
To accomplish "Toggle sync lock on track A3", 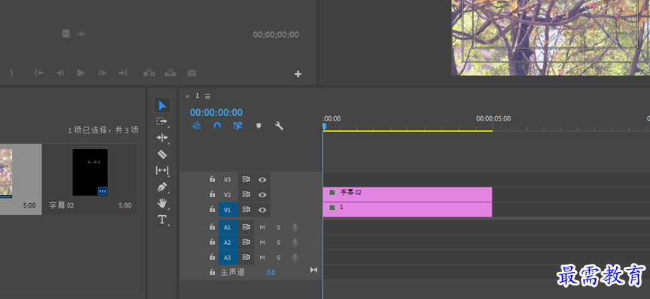I will click(x=246, y=257).
